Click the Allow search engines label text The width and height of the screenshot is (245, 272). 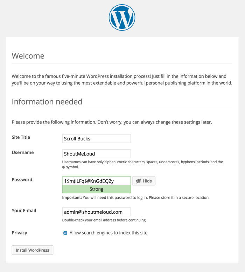click(108, 233)
